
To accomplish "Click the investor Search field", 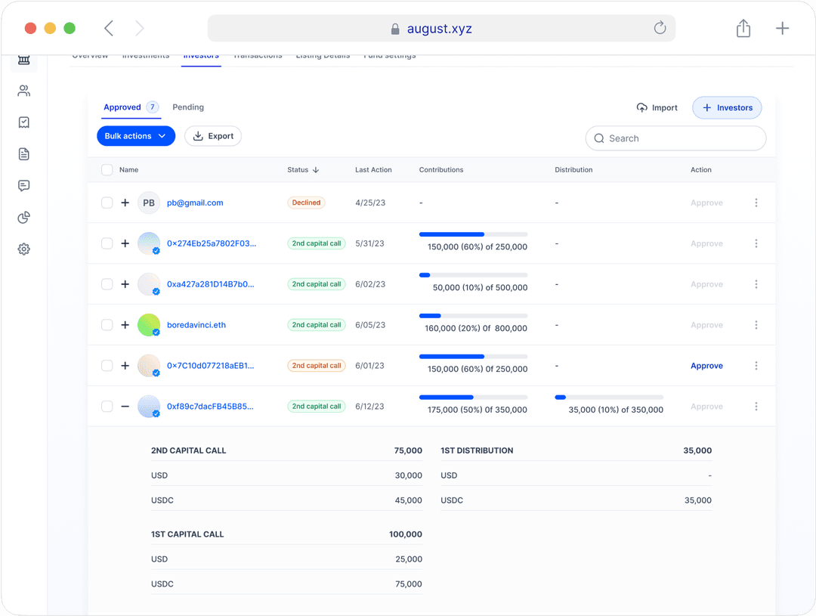I will [x=675, y=138].
